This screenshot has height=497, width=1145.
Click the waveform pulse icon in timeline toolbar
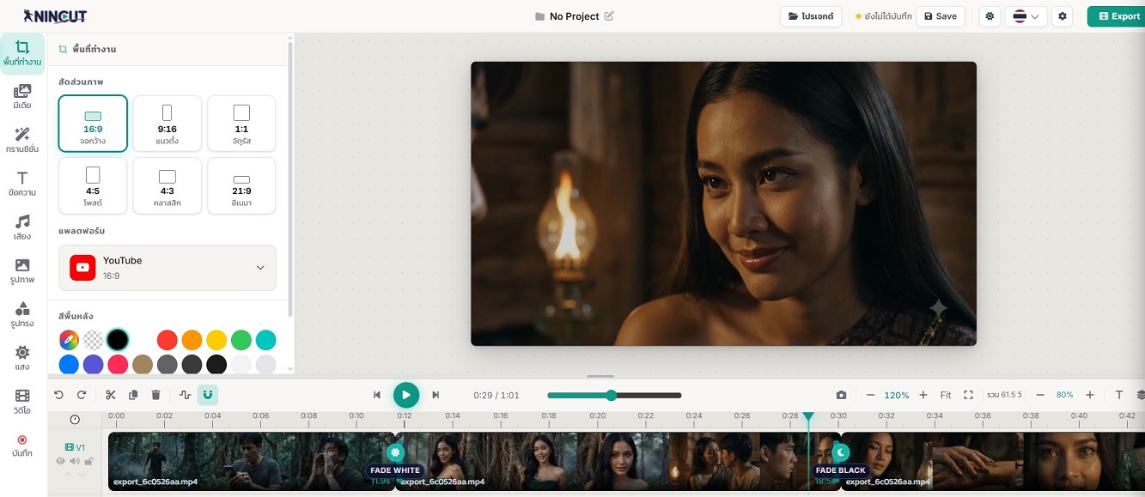(186, 395)
